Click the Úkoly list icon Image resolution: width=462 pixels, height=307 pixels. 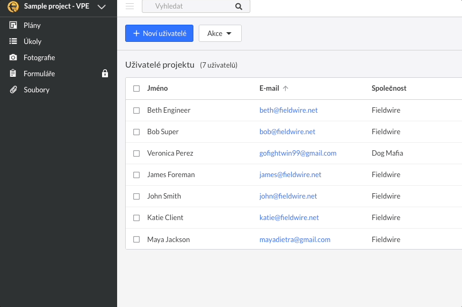coord(13,41)
